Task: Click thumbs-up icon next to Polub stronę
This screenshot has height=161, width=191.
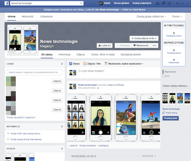Action: coord(164,113)
